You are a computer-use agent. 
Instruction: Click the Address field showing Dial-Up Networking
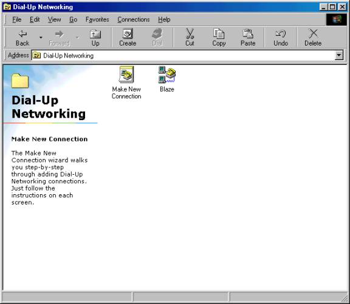(x=183, y=55)
